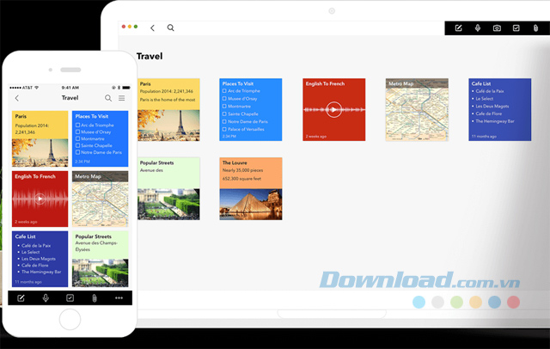Viewport: 550px width, 349px height.
Task: Click 'Nearly 35,000 pieces' on Louvre card
Action: coord(242,170)
